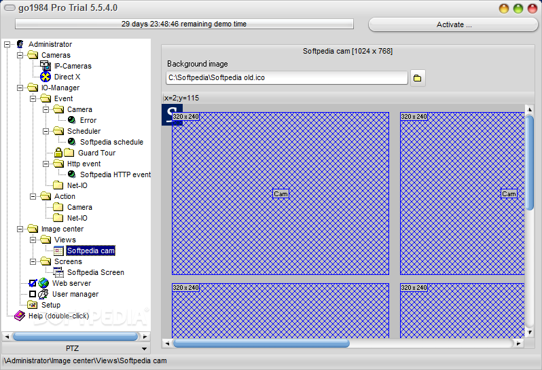
Task: Select the Softpedia Screen tree item
Action: click(x=95, y=272)
